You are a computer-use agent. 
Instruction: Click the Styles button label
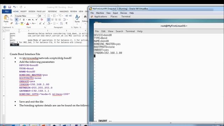tap(77, 22)
